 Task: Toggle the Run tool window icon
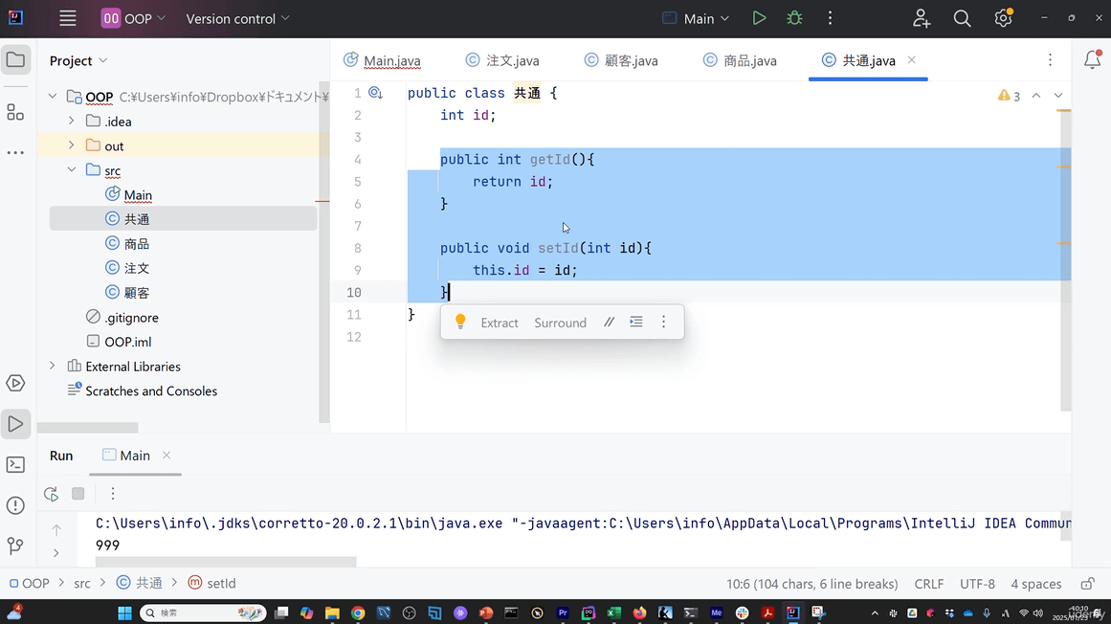click(x=15, y=424)
